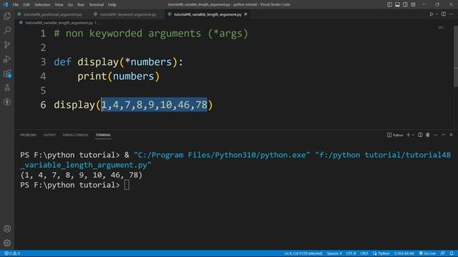Open the Help menu
Viewport: 458px width, 257px height.
point(112,5)
